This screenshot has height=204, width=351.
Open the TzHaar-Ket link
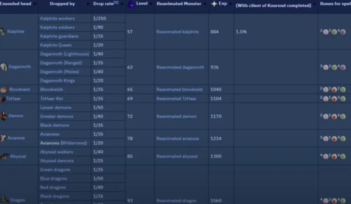click(52, 99)
